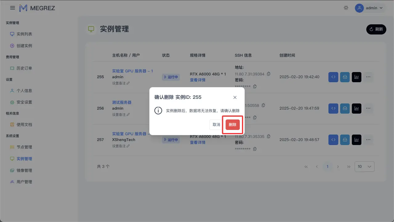Copy SSH address of instance 255
Viewport: 394px width, 222px height.
click(x=268, y=74)
